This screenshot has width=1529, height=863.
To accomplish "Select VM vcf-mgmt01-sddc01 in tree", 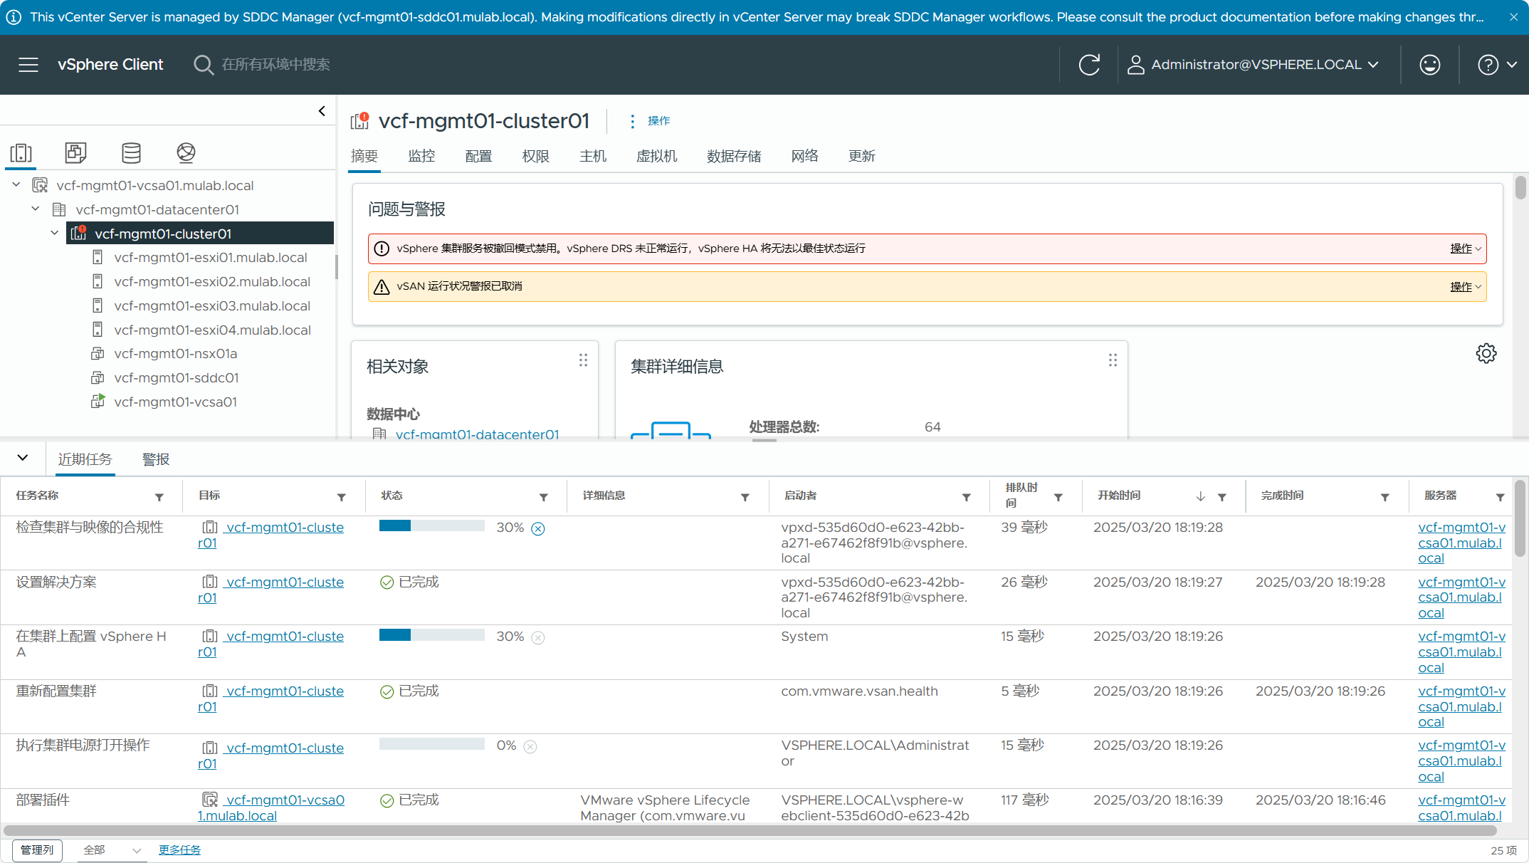I will [x=177, y=377].
